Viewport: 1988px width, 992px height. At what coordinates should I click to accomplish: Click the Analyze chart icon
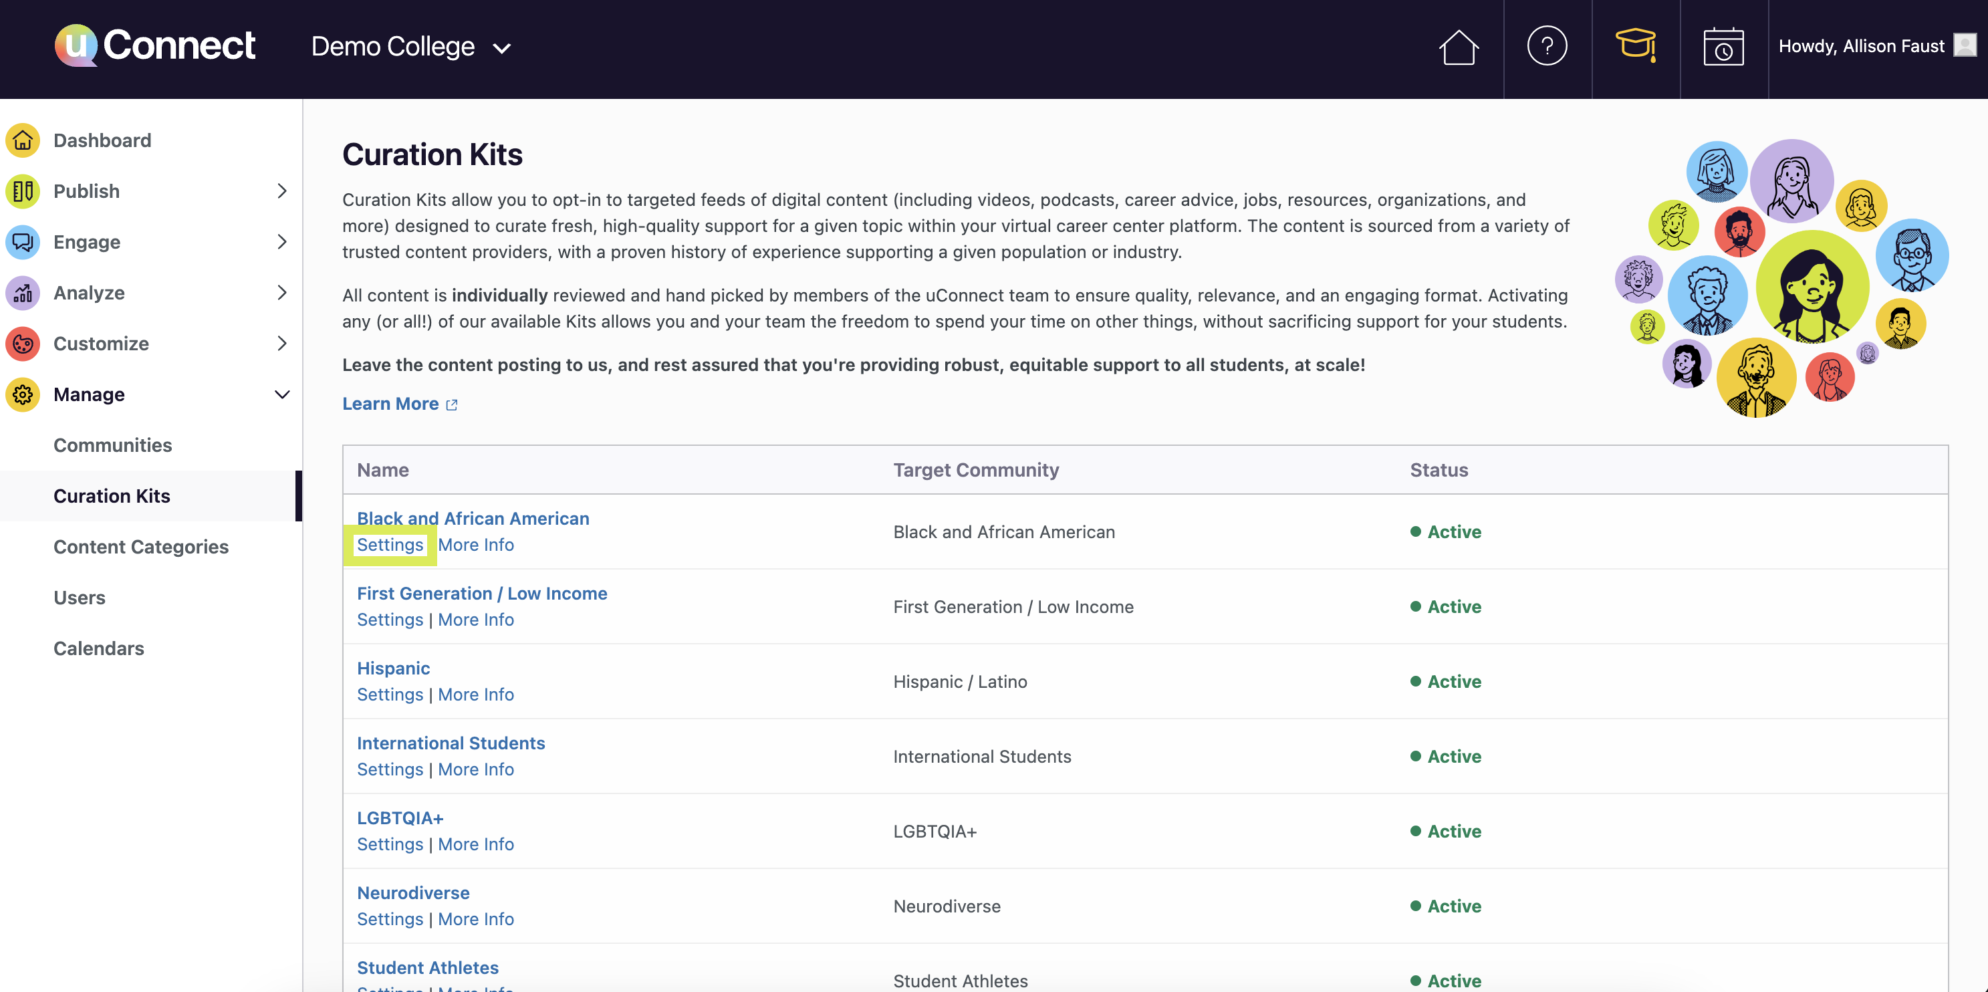23,293
